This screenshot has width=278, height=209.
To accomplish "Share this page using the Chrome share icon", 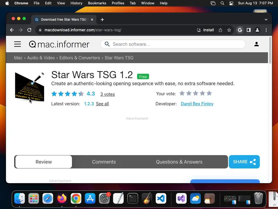I will pyautogui.click(x=220, y=30).
